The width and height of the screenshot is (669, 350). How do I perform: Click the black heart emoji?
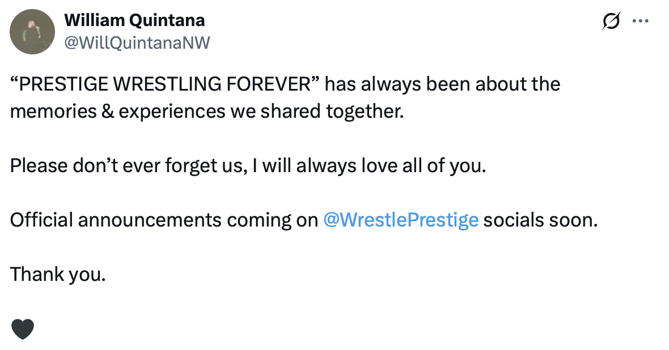pyautogui.click(x=23, y=329)
